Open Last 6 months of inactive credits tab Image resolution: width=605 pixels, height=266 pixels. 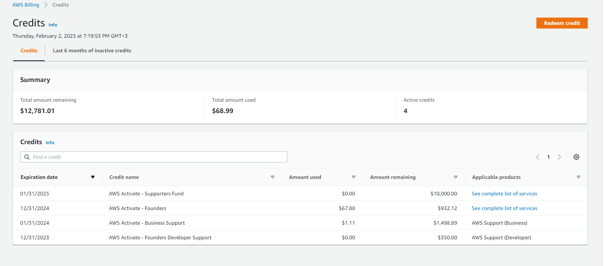point(92,50)
